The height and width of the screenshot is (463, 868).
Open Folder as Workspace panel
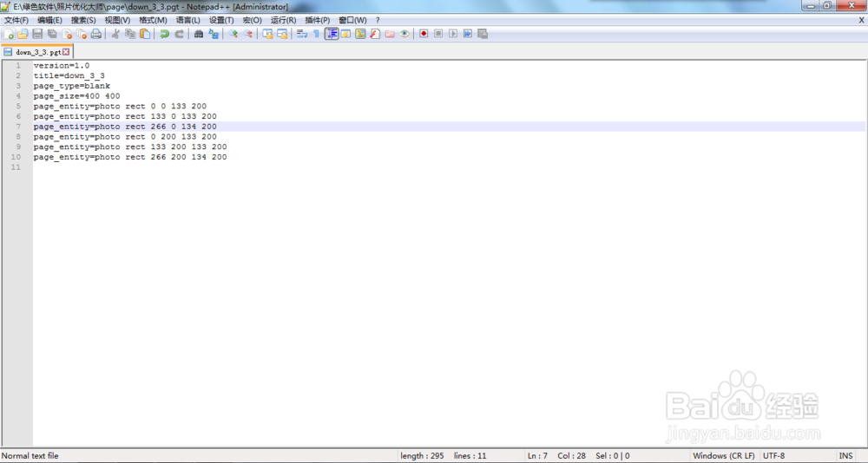coord(390,34)
